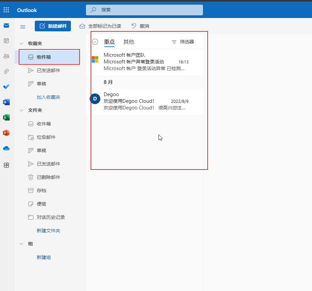Collapse the 组 section
The image size is (312, 291).
coord(21,244)
